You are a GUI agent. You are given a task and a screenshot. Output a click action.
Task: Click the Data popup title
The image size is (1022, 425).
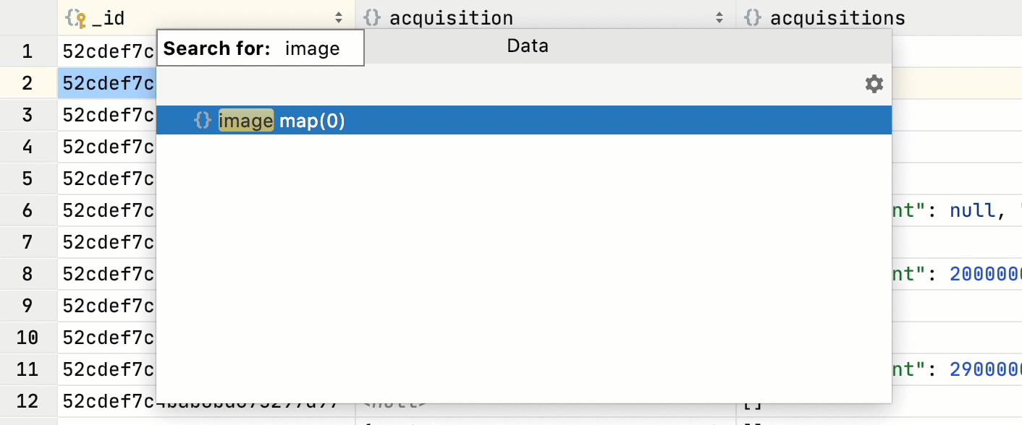(x=528, y=46)
